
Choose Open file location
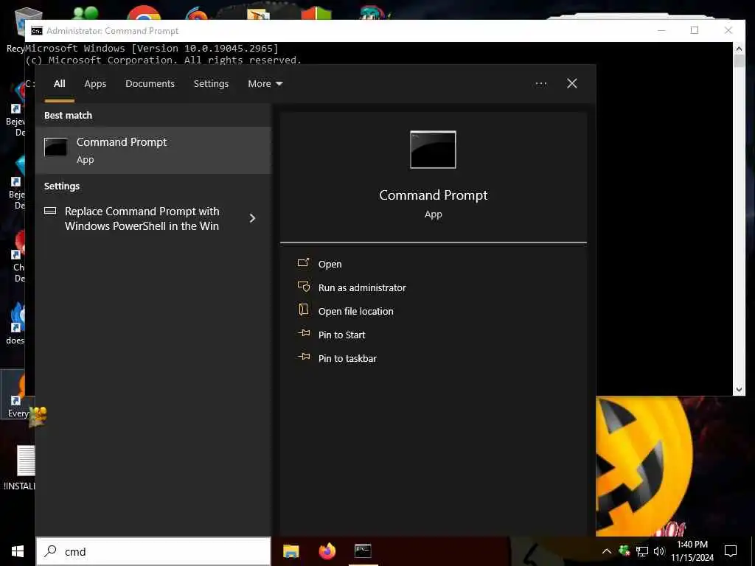pyautogui.click(x=356, y=312)
